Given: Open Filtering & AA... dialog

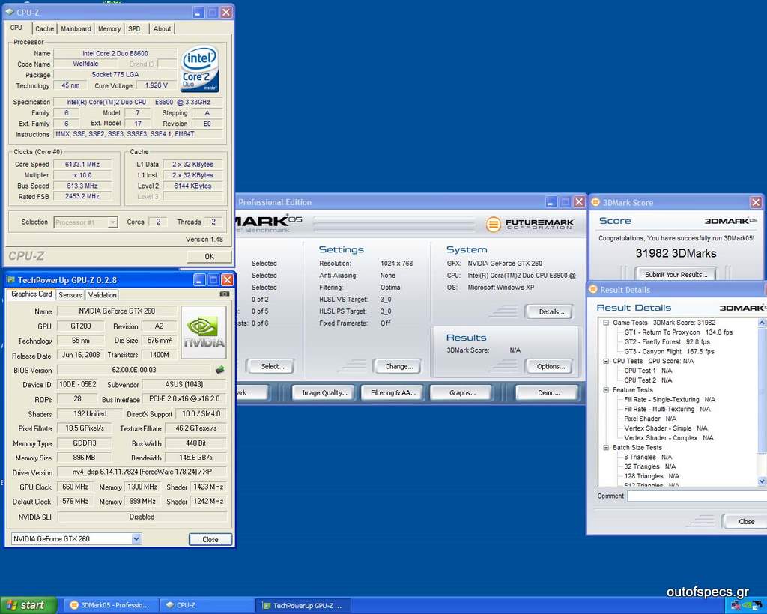Looking at the screenshot, I should click(x=392, y=392).
